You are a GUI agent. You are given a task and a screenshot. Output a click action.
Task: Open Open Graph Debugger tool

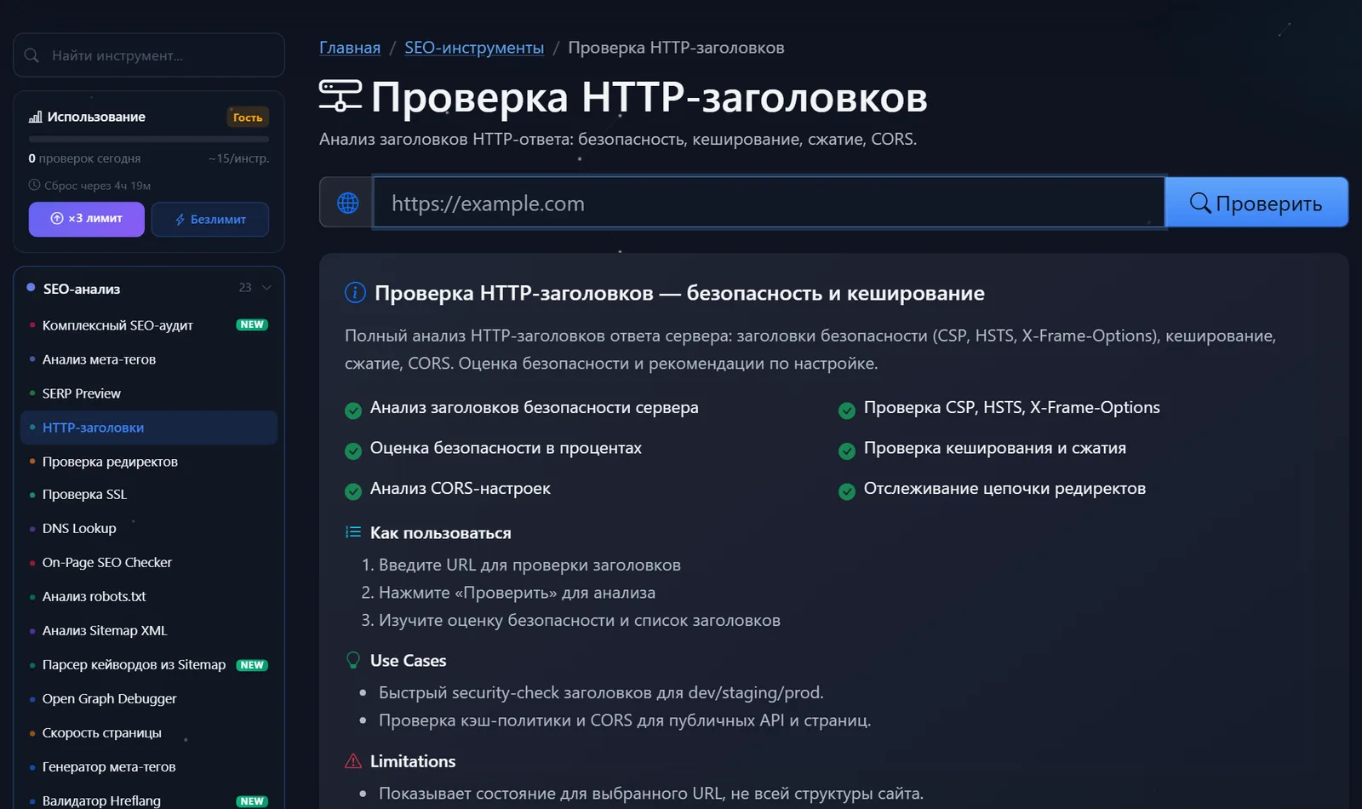point(149,698)
